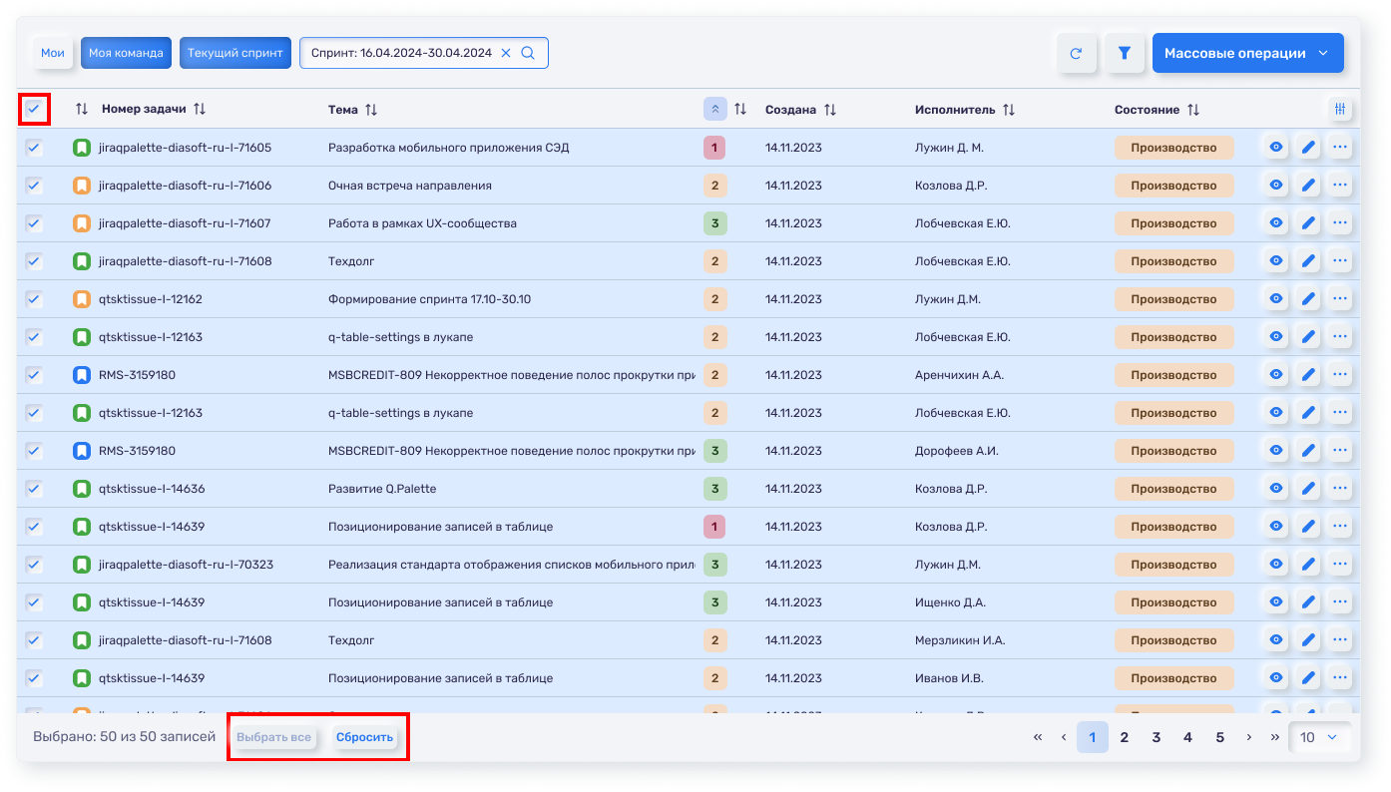
Task: Edit task jiraqpalette-diasoft-ru-I-71605 with pencil icon
Action: (x=1308, y=148)
